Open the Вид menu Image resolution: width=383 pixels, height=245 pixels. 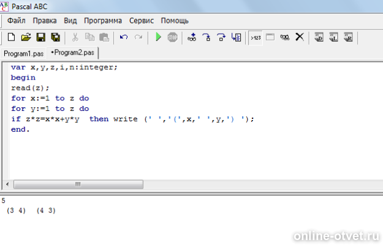[x=70, y=21]
